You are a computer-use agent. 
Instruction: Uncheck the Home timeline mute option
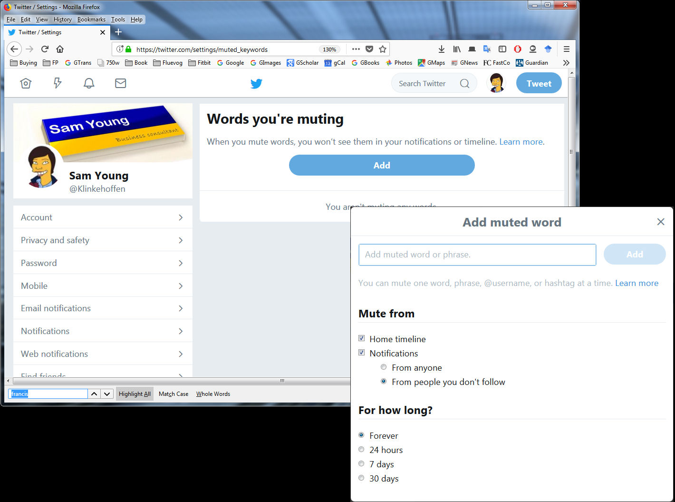[362, 338]
